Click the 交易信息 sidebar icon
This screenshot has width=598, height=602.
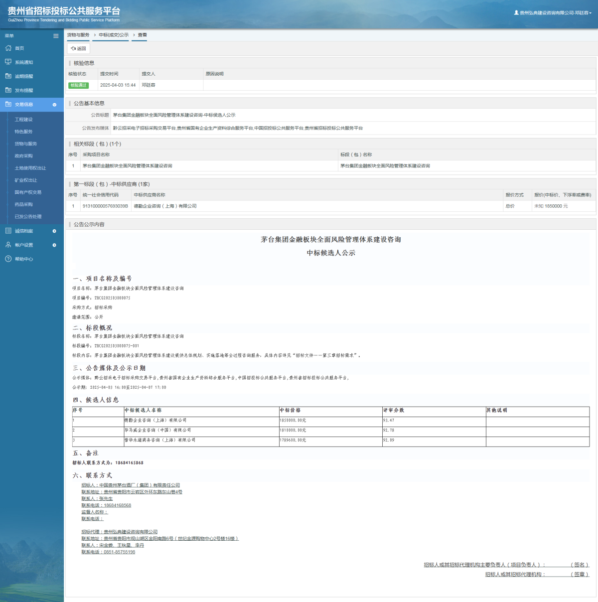click(x=8, y=104)
